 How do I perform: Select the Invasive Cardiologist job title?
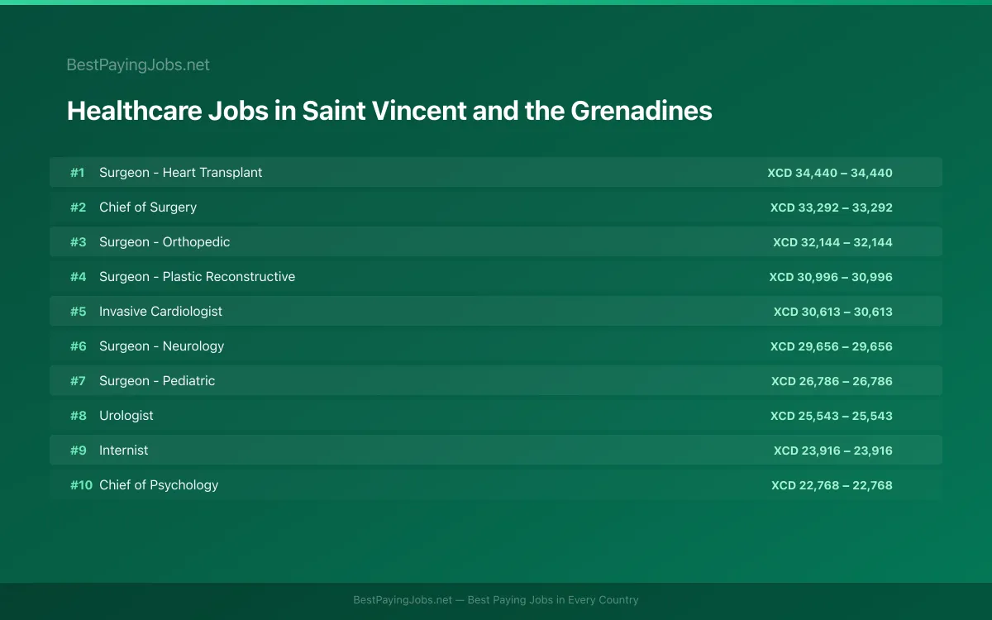pyautogui.click(x=160, y=312)
